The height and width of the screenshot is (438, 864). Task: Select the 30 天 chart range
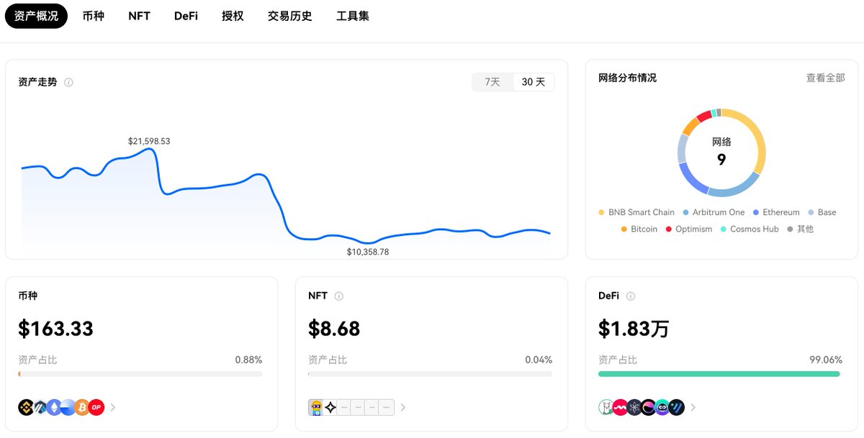(x=534, y=82)
